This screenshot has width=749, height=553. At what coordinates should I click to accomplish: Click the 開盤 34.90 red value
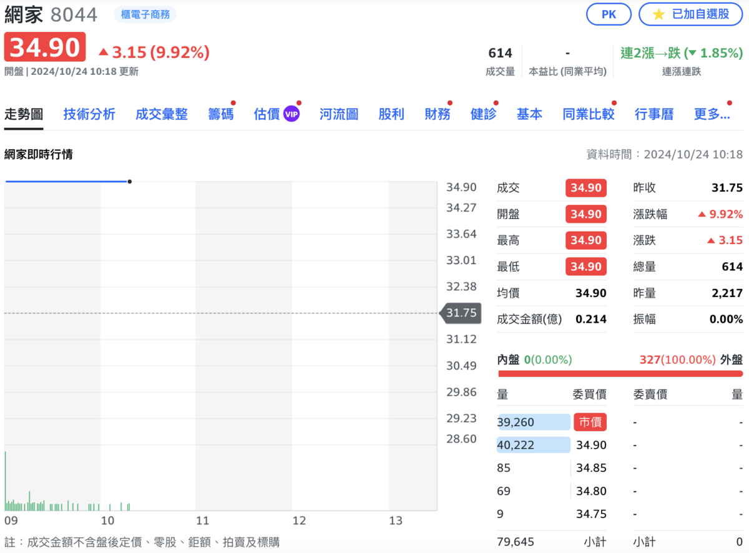[x=586, y=214]
